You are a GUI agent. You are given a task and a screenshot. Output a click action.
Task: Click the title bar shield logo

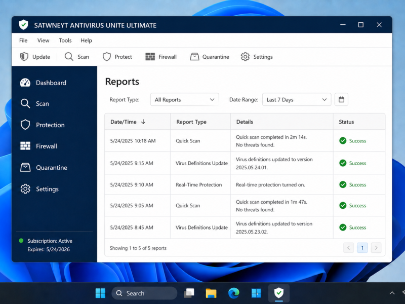click(x=23, y=25)
